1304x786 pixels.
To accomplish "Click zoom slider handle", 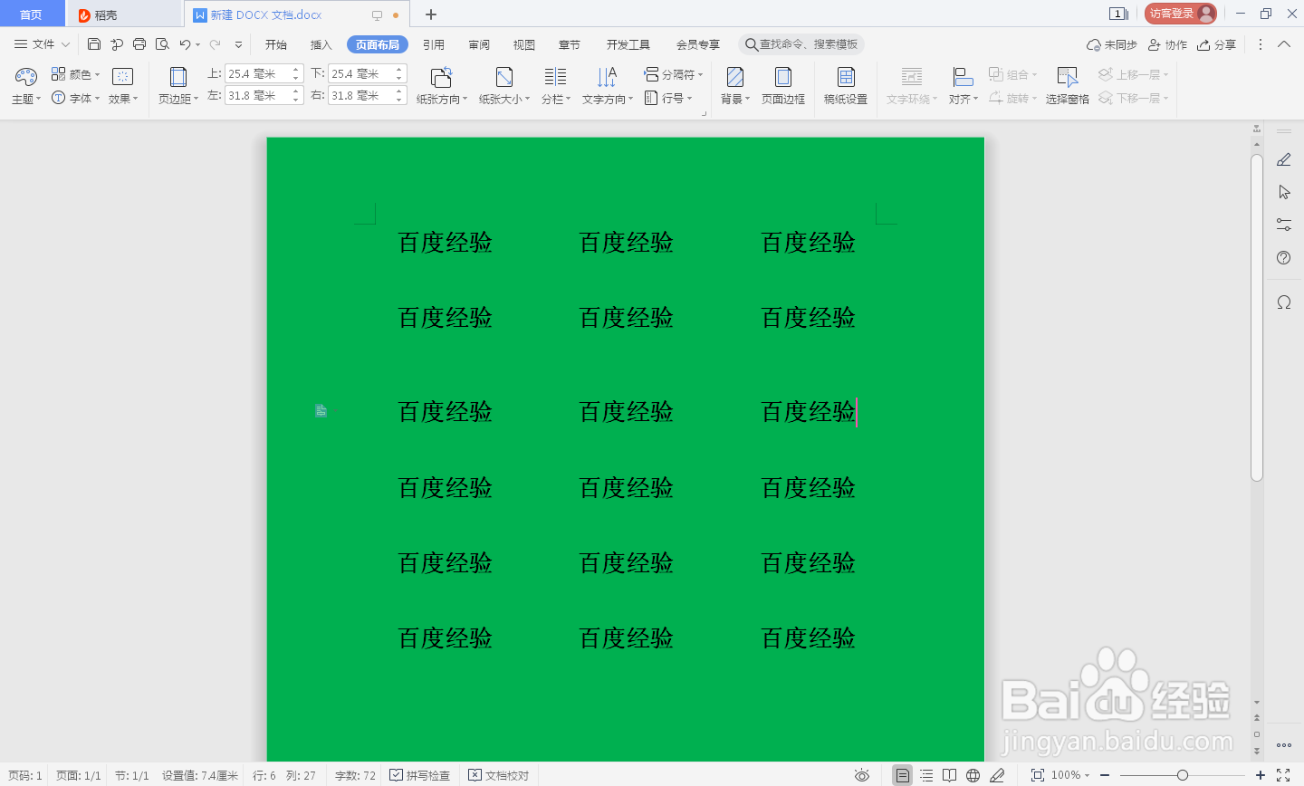I will [1183, 775].
